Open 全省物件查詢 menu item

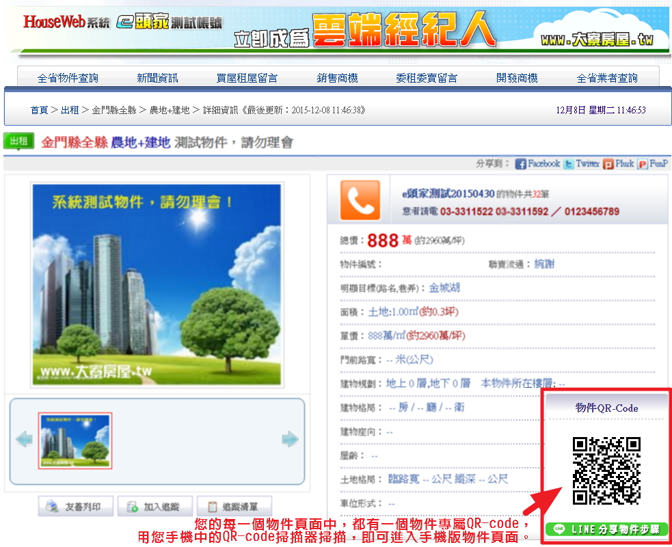[68, 78]
